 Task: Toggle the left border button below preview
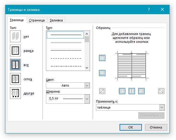(122, 91)
